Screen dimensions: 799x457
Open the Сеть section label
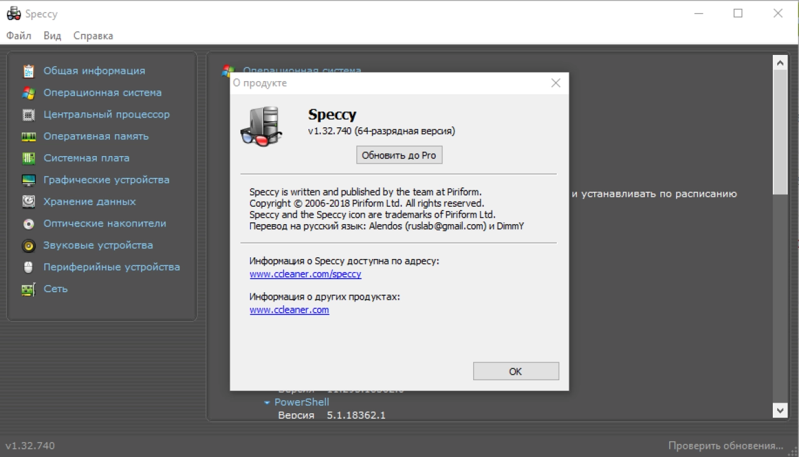point(56,290)
